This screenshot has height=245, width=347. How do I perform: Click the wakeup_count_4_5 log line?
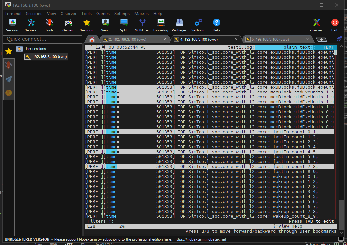pos(209,197)
